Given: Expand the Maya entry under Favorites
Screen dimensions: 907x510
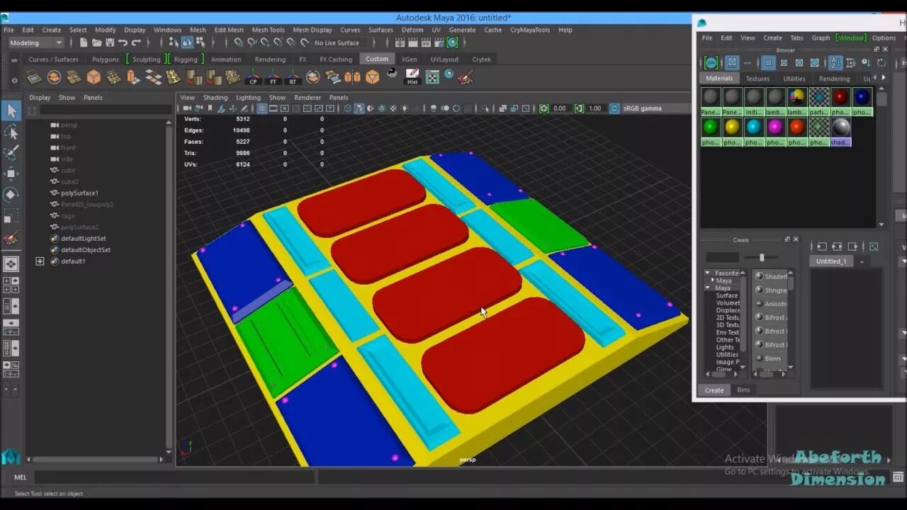Looking at the screenshot, I should (713, 280).
